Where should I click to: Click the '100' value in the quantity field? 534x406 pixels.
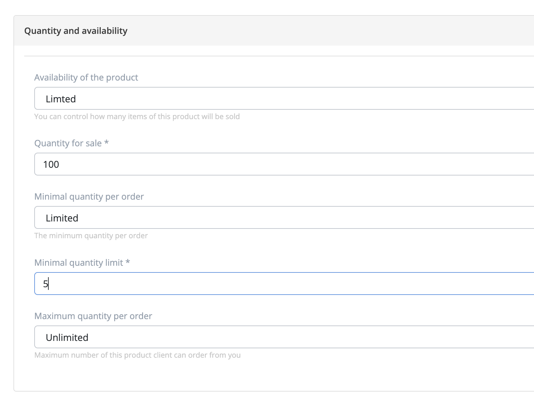[51, 164]
